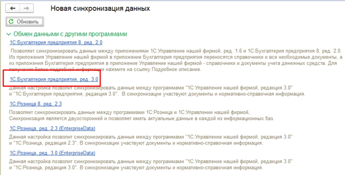Collapse section using the green chevron

click(x=8, y=34)
